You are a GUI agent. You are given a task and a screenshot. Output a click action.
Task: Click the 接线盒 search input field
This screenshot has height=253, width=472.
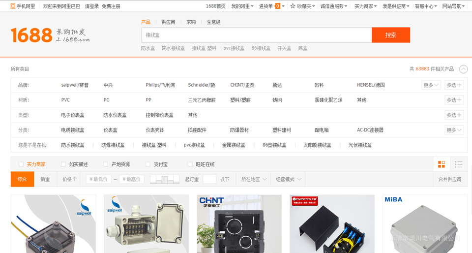tap(256, 35)
